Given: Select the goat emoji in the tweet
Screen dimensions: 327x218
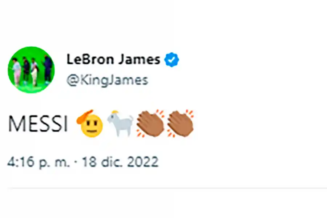Looking at the screenshot, I should point(120,124).
